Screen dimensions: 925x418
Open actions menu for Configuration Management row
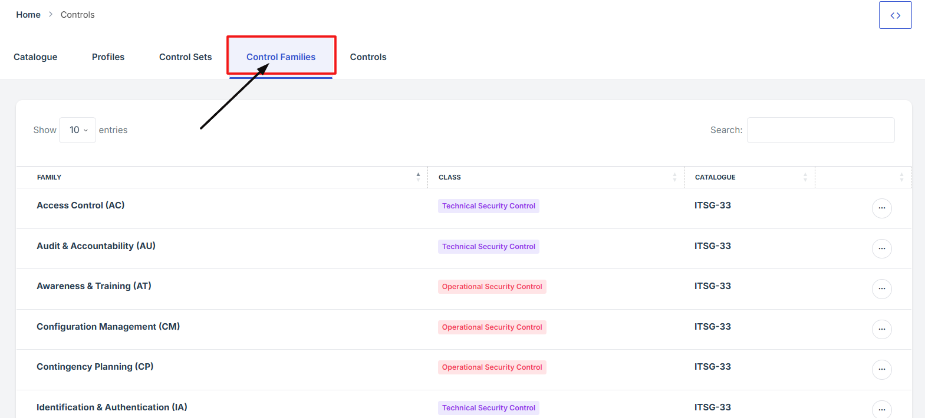881,329
